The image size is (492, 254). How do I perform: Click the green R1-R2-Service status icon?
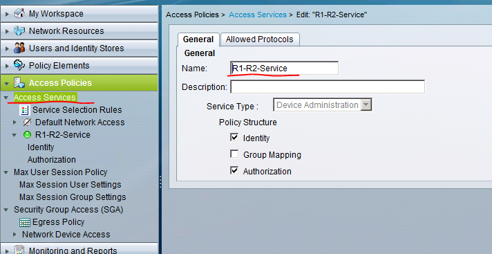coord(28,135)
